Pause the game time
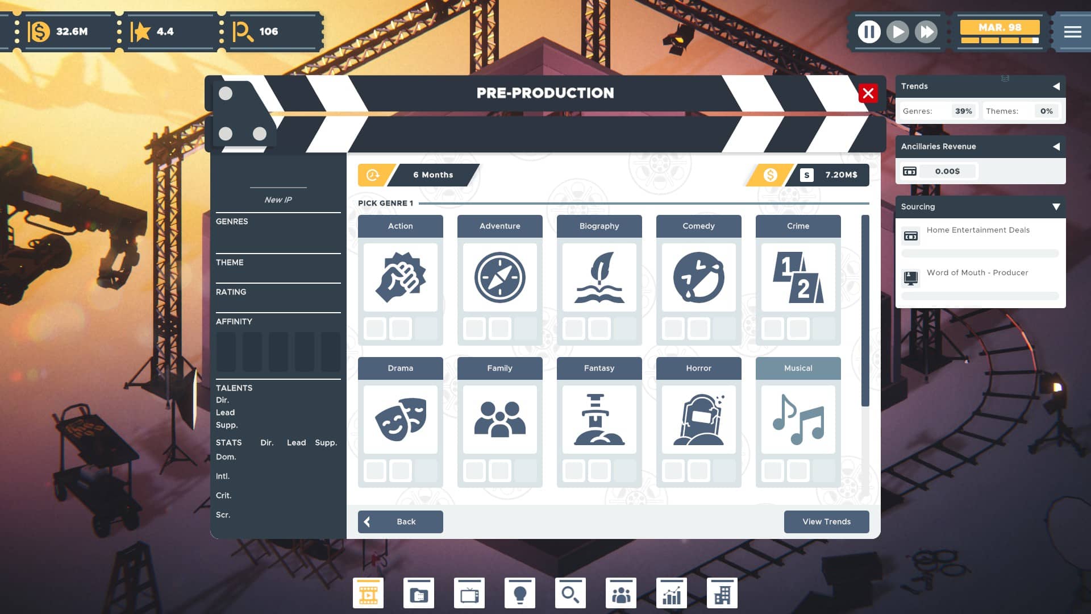Image resolution: width=1091 pixels, height=614 pixels. point(869,32)
